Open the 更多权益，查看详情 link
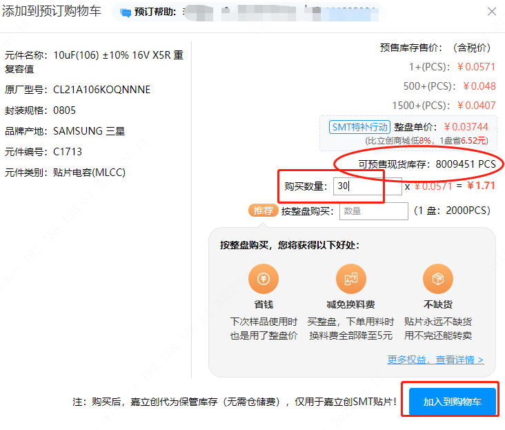This screenshot has width=505, height=430. (435, 360)
